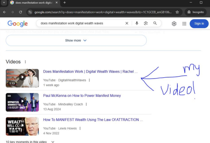
Task: Play the 'Wealth Will Come Fast' thumbnail
Action: tap(22, 126)
